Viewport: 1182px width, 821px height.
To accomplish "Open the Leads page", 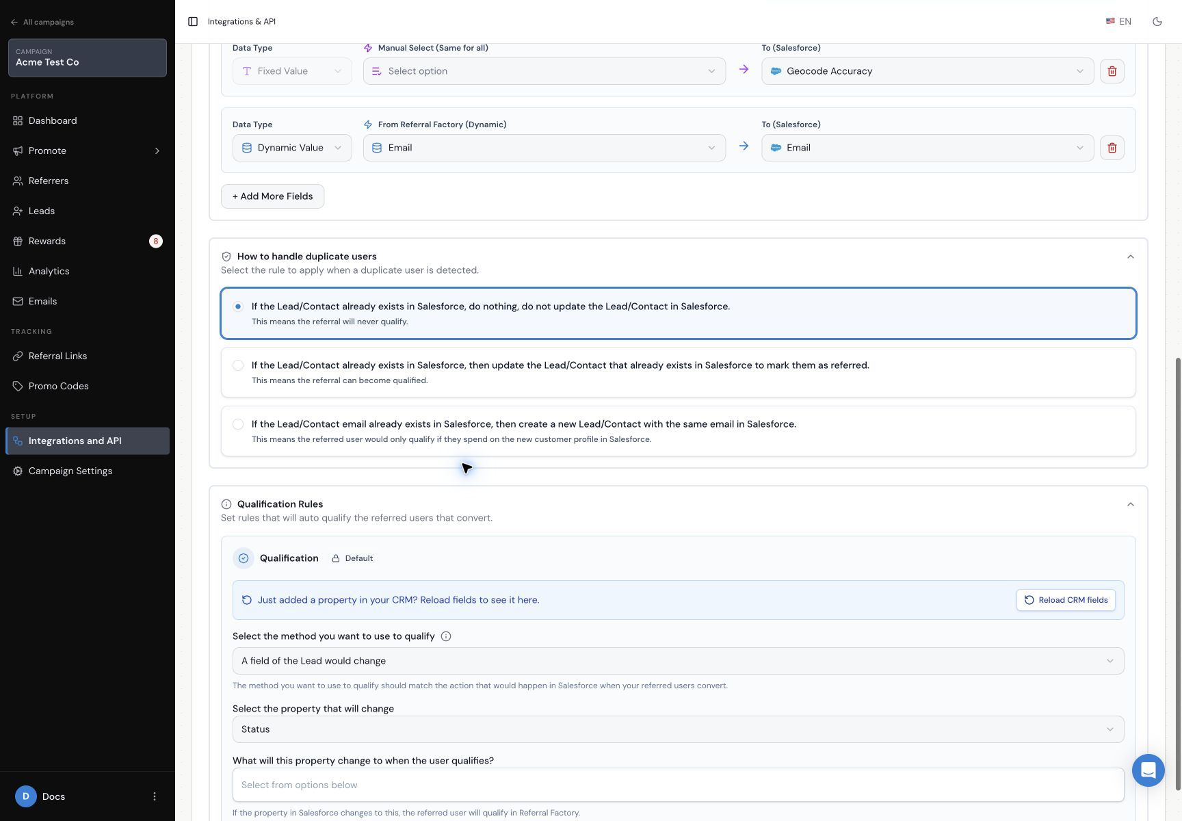I will pos(88,211).
